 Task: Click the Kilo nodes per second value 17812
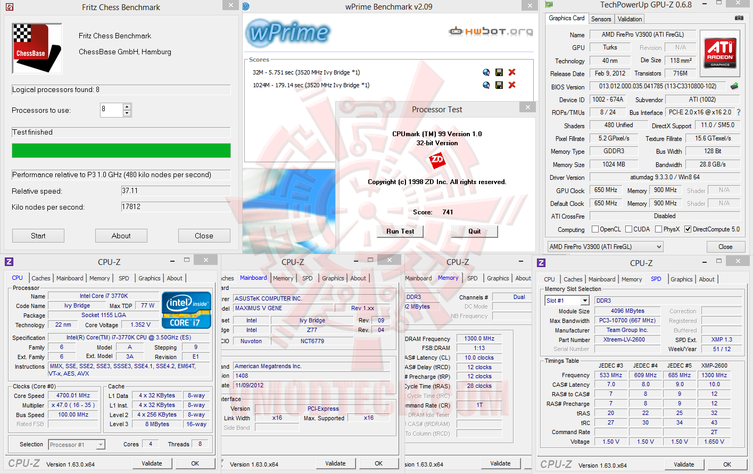tap(176, 207)
